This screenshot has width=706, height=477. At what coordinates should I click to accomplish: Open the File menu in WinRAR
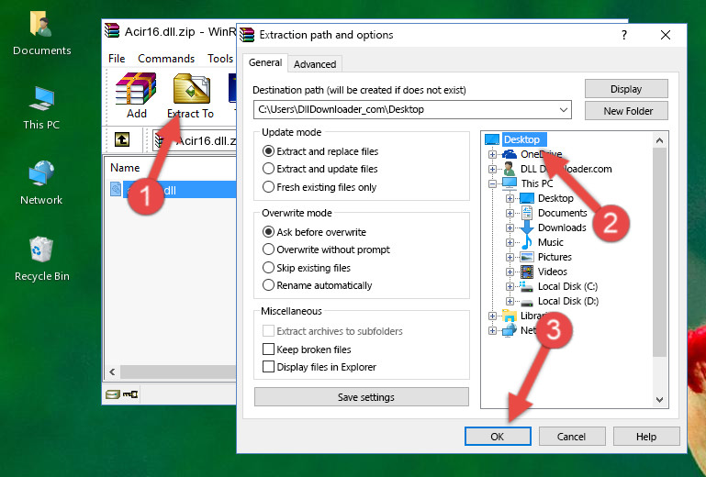117,59
